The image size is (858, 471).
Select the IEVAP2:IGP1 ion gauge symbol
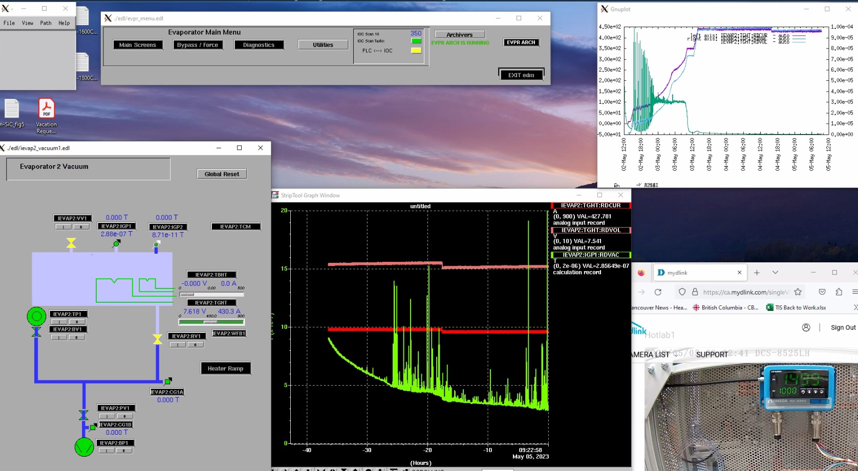coord(116,244)
